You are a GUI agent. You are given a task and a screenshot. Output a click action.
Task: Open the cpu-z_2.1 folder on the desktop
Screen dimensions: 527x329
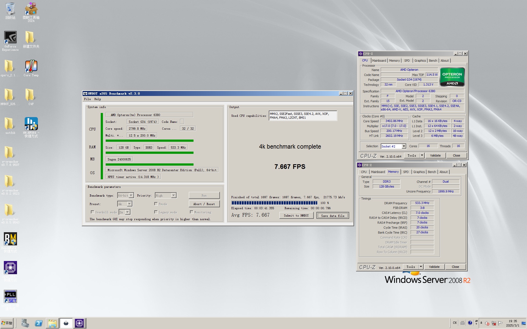coord(10,68)
